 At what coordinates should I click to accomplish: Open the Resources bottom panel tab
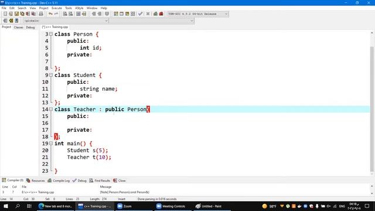coord(35,181)
